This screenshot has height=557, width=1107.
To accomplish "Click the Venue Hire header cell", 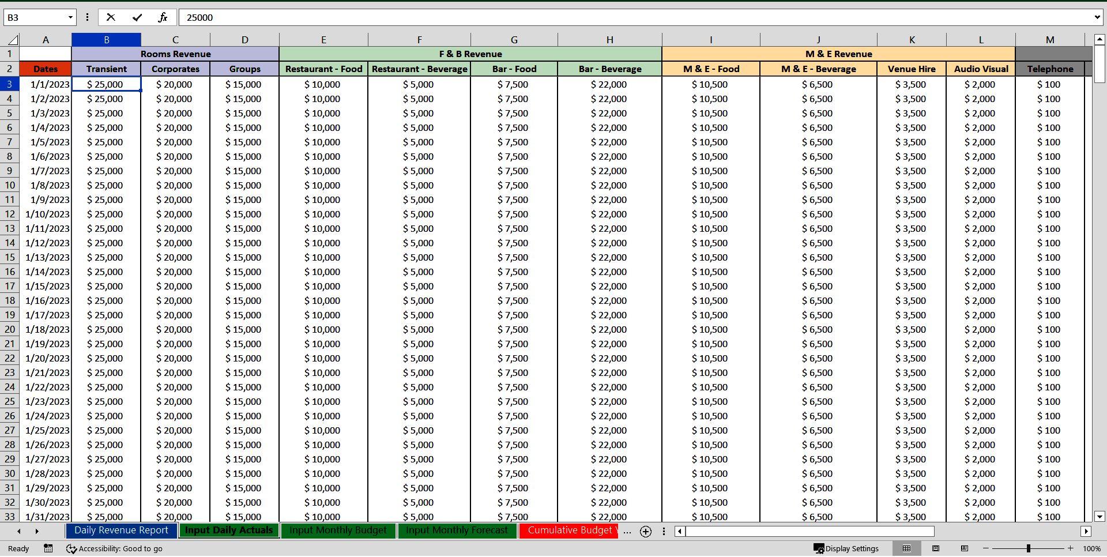I will (x=912, y=69).
